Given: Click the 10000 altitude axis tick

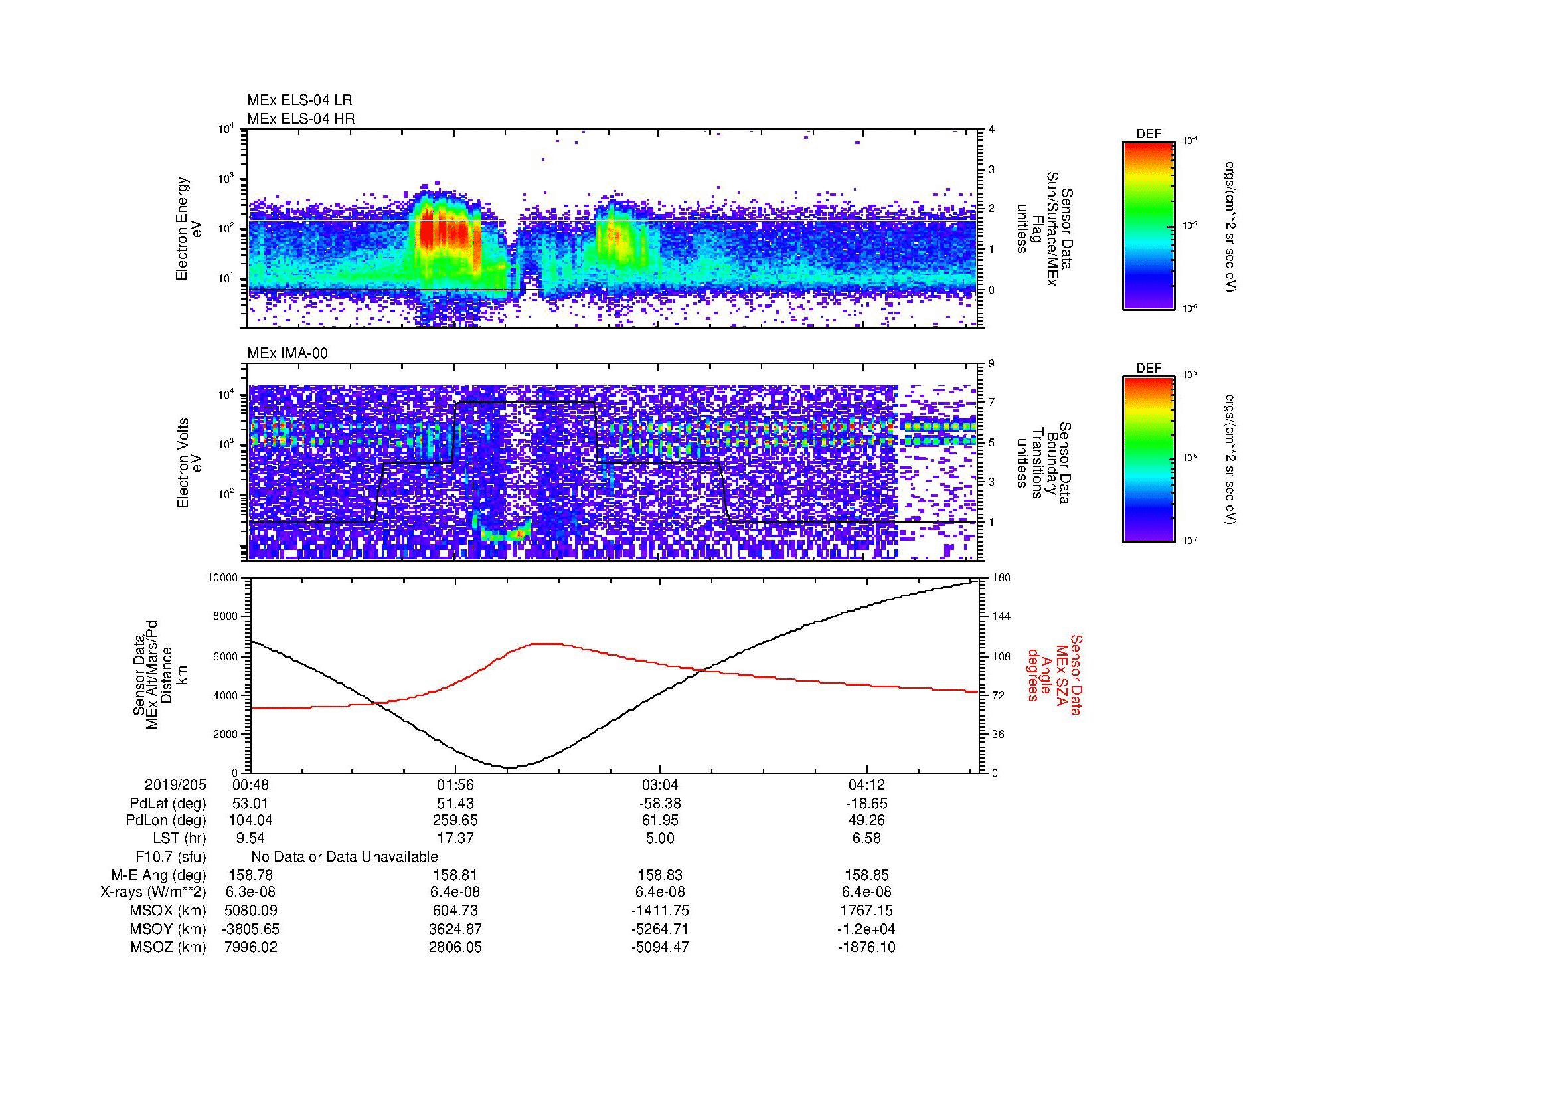Looking at the screenshot, I should tap(223, 578).
